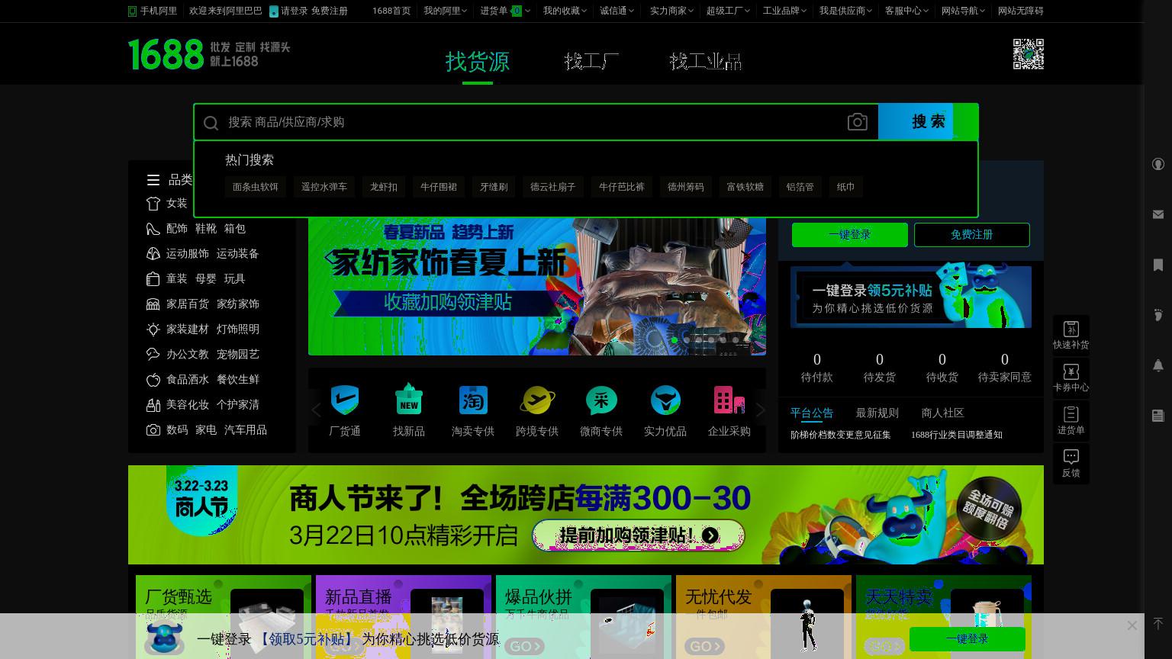Screen dimensions: 1172x659
Task: Click footprint history icon in right edge bar
Action: click(1158, 315)
